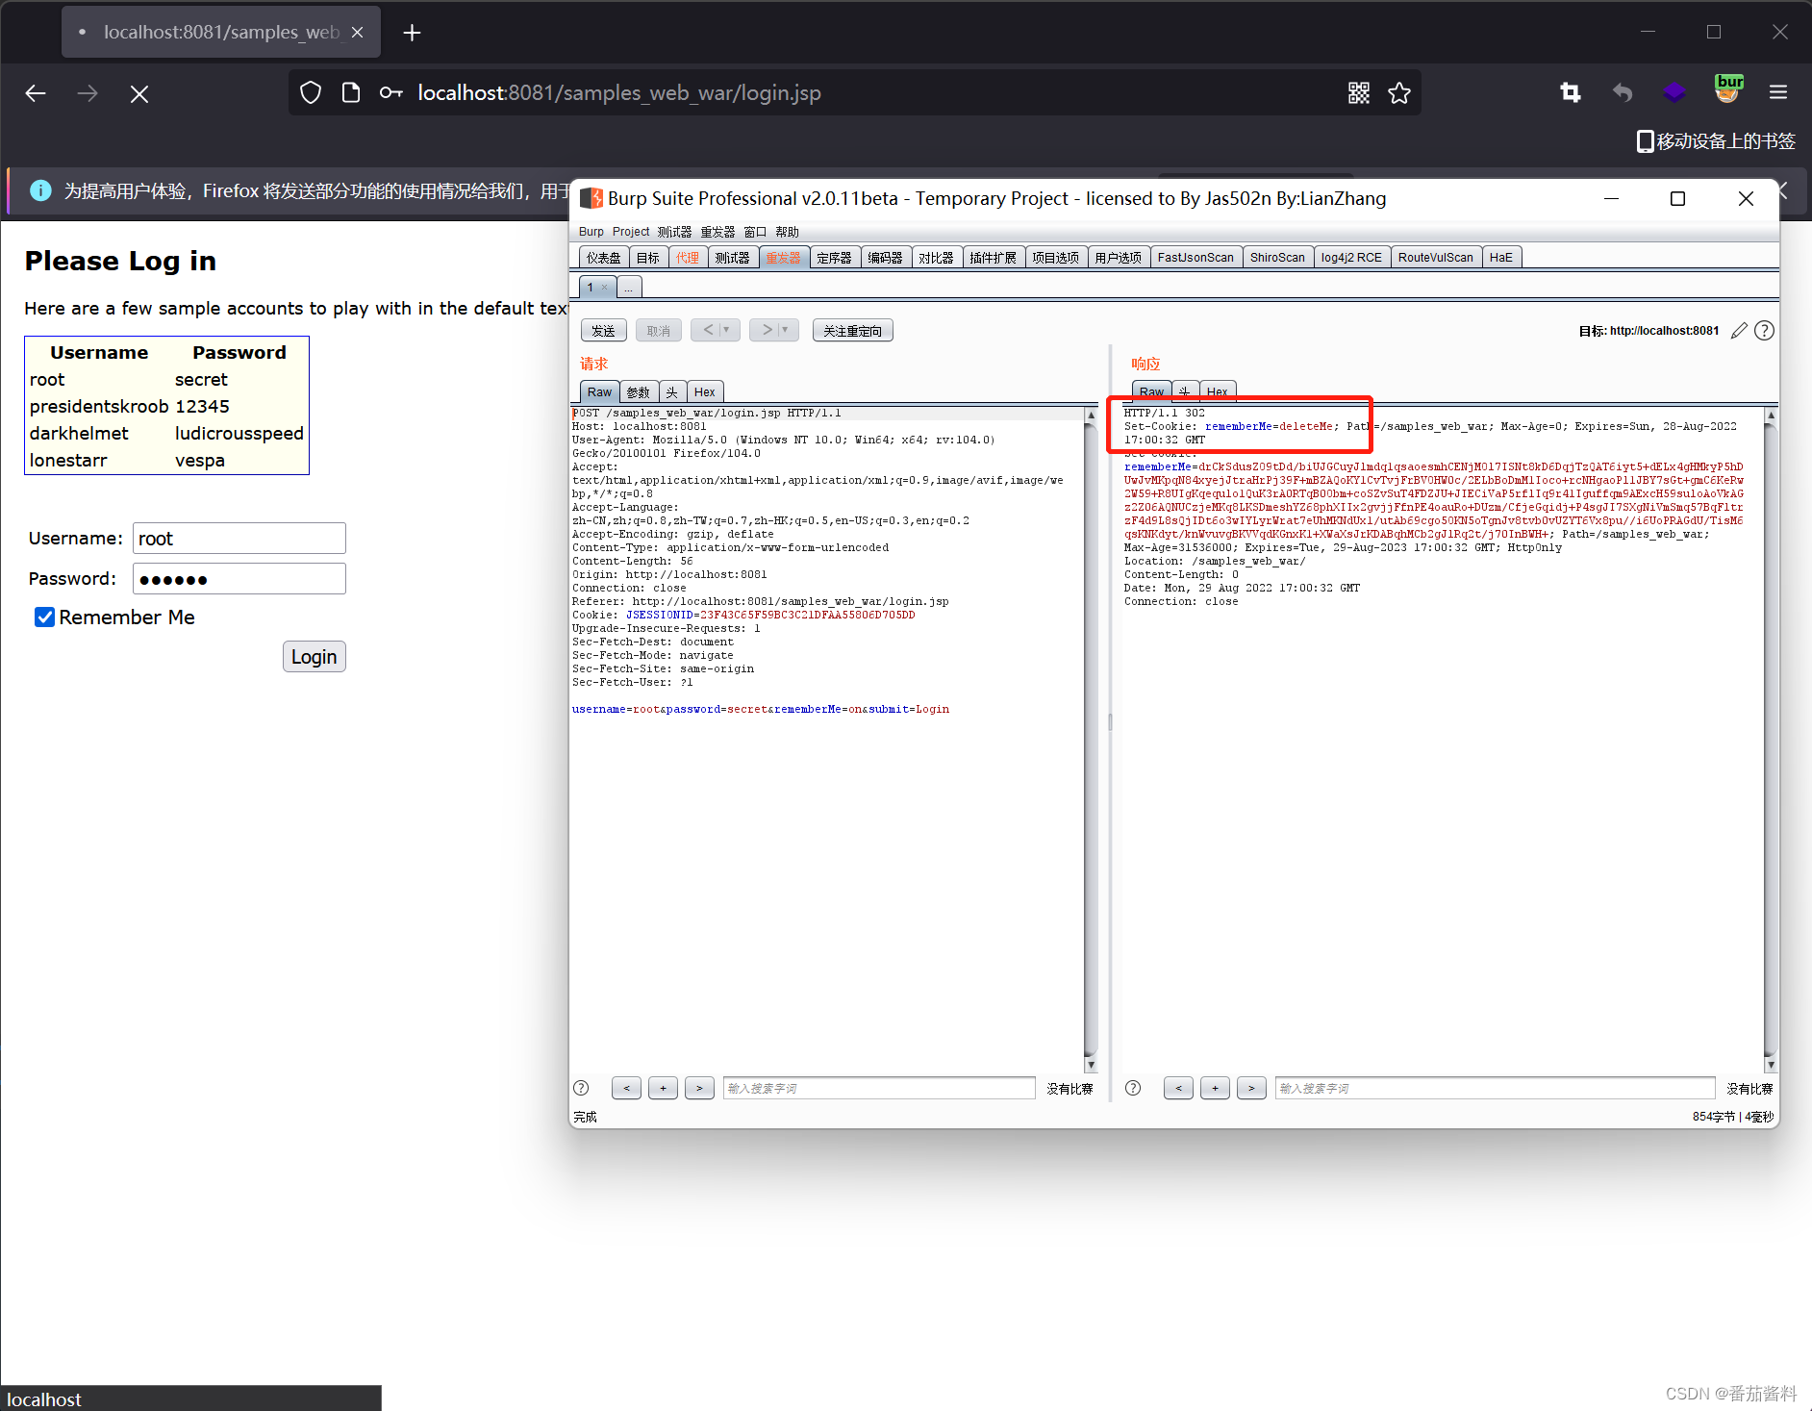
Task: Open the tracking protection shield icon
Action: tap(311, 92)
